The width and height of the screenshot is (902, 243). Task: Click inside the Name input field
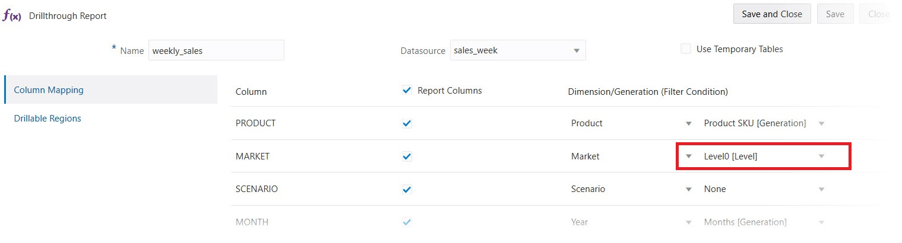pyautogui.click(x=216, y=51)
